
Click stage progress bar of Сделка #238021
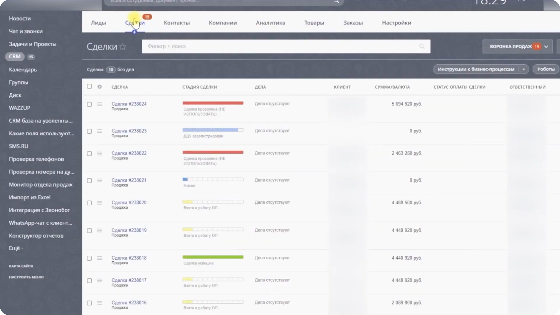click(213, 179)
